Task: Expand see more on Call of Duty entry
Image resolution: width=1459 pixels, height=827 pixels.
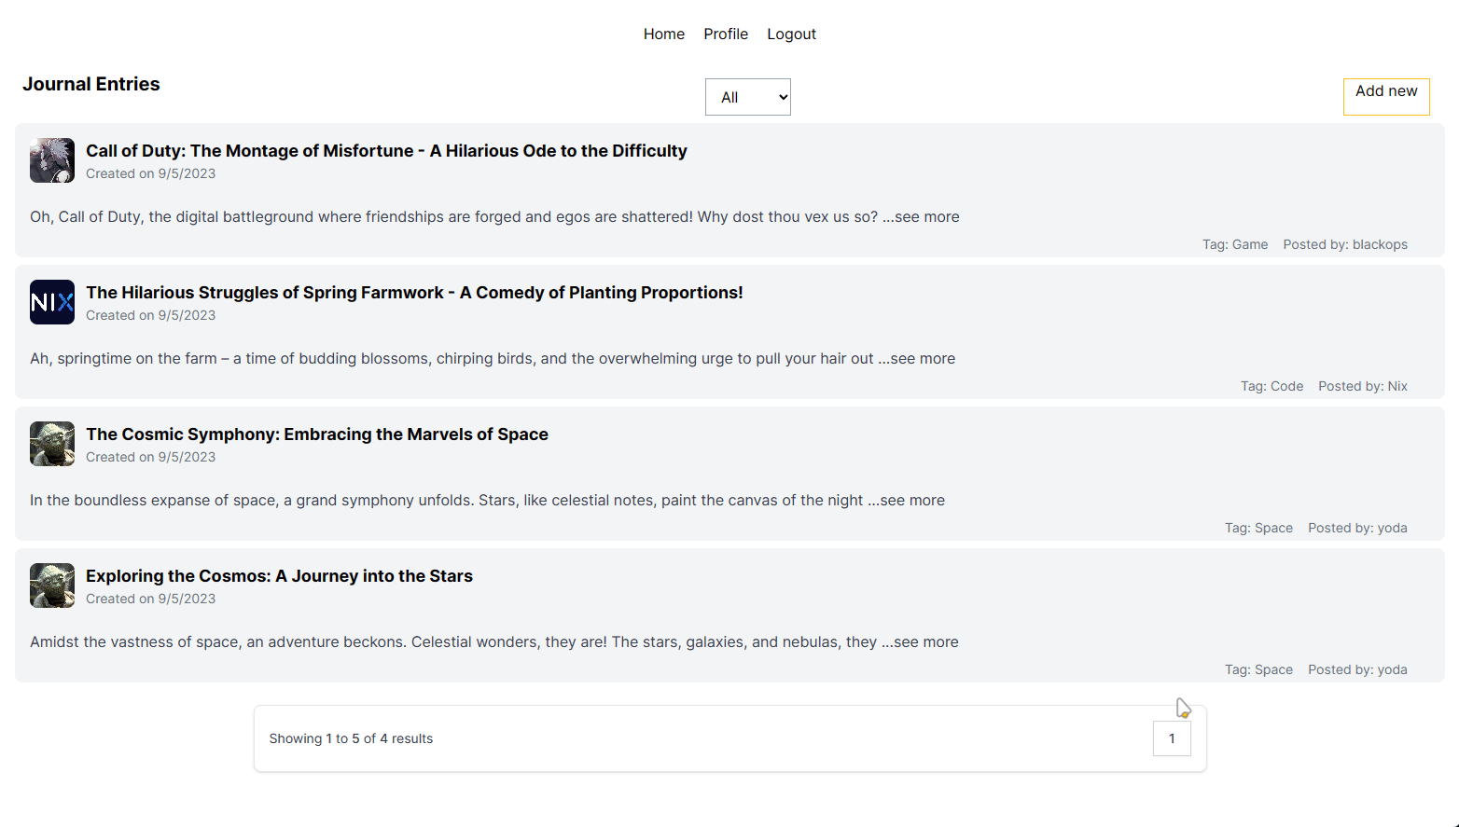Action: [x=921, y=216]
